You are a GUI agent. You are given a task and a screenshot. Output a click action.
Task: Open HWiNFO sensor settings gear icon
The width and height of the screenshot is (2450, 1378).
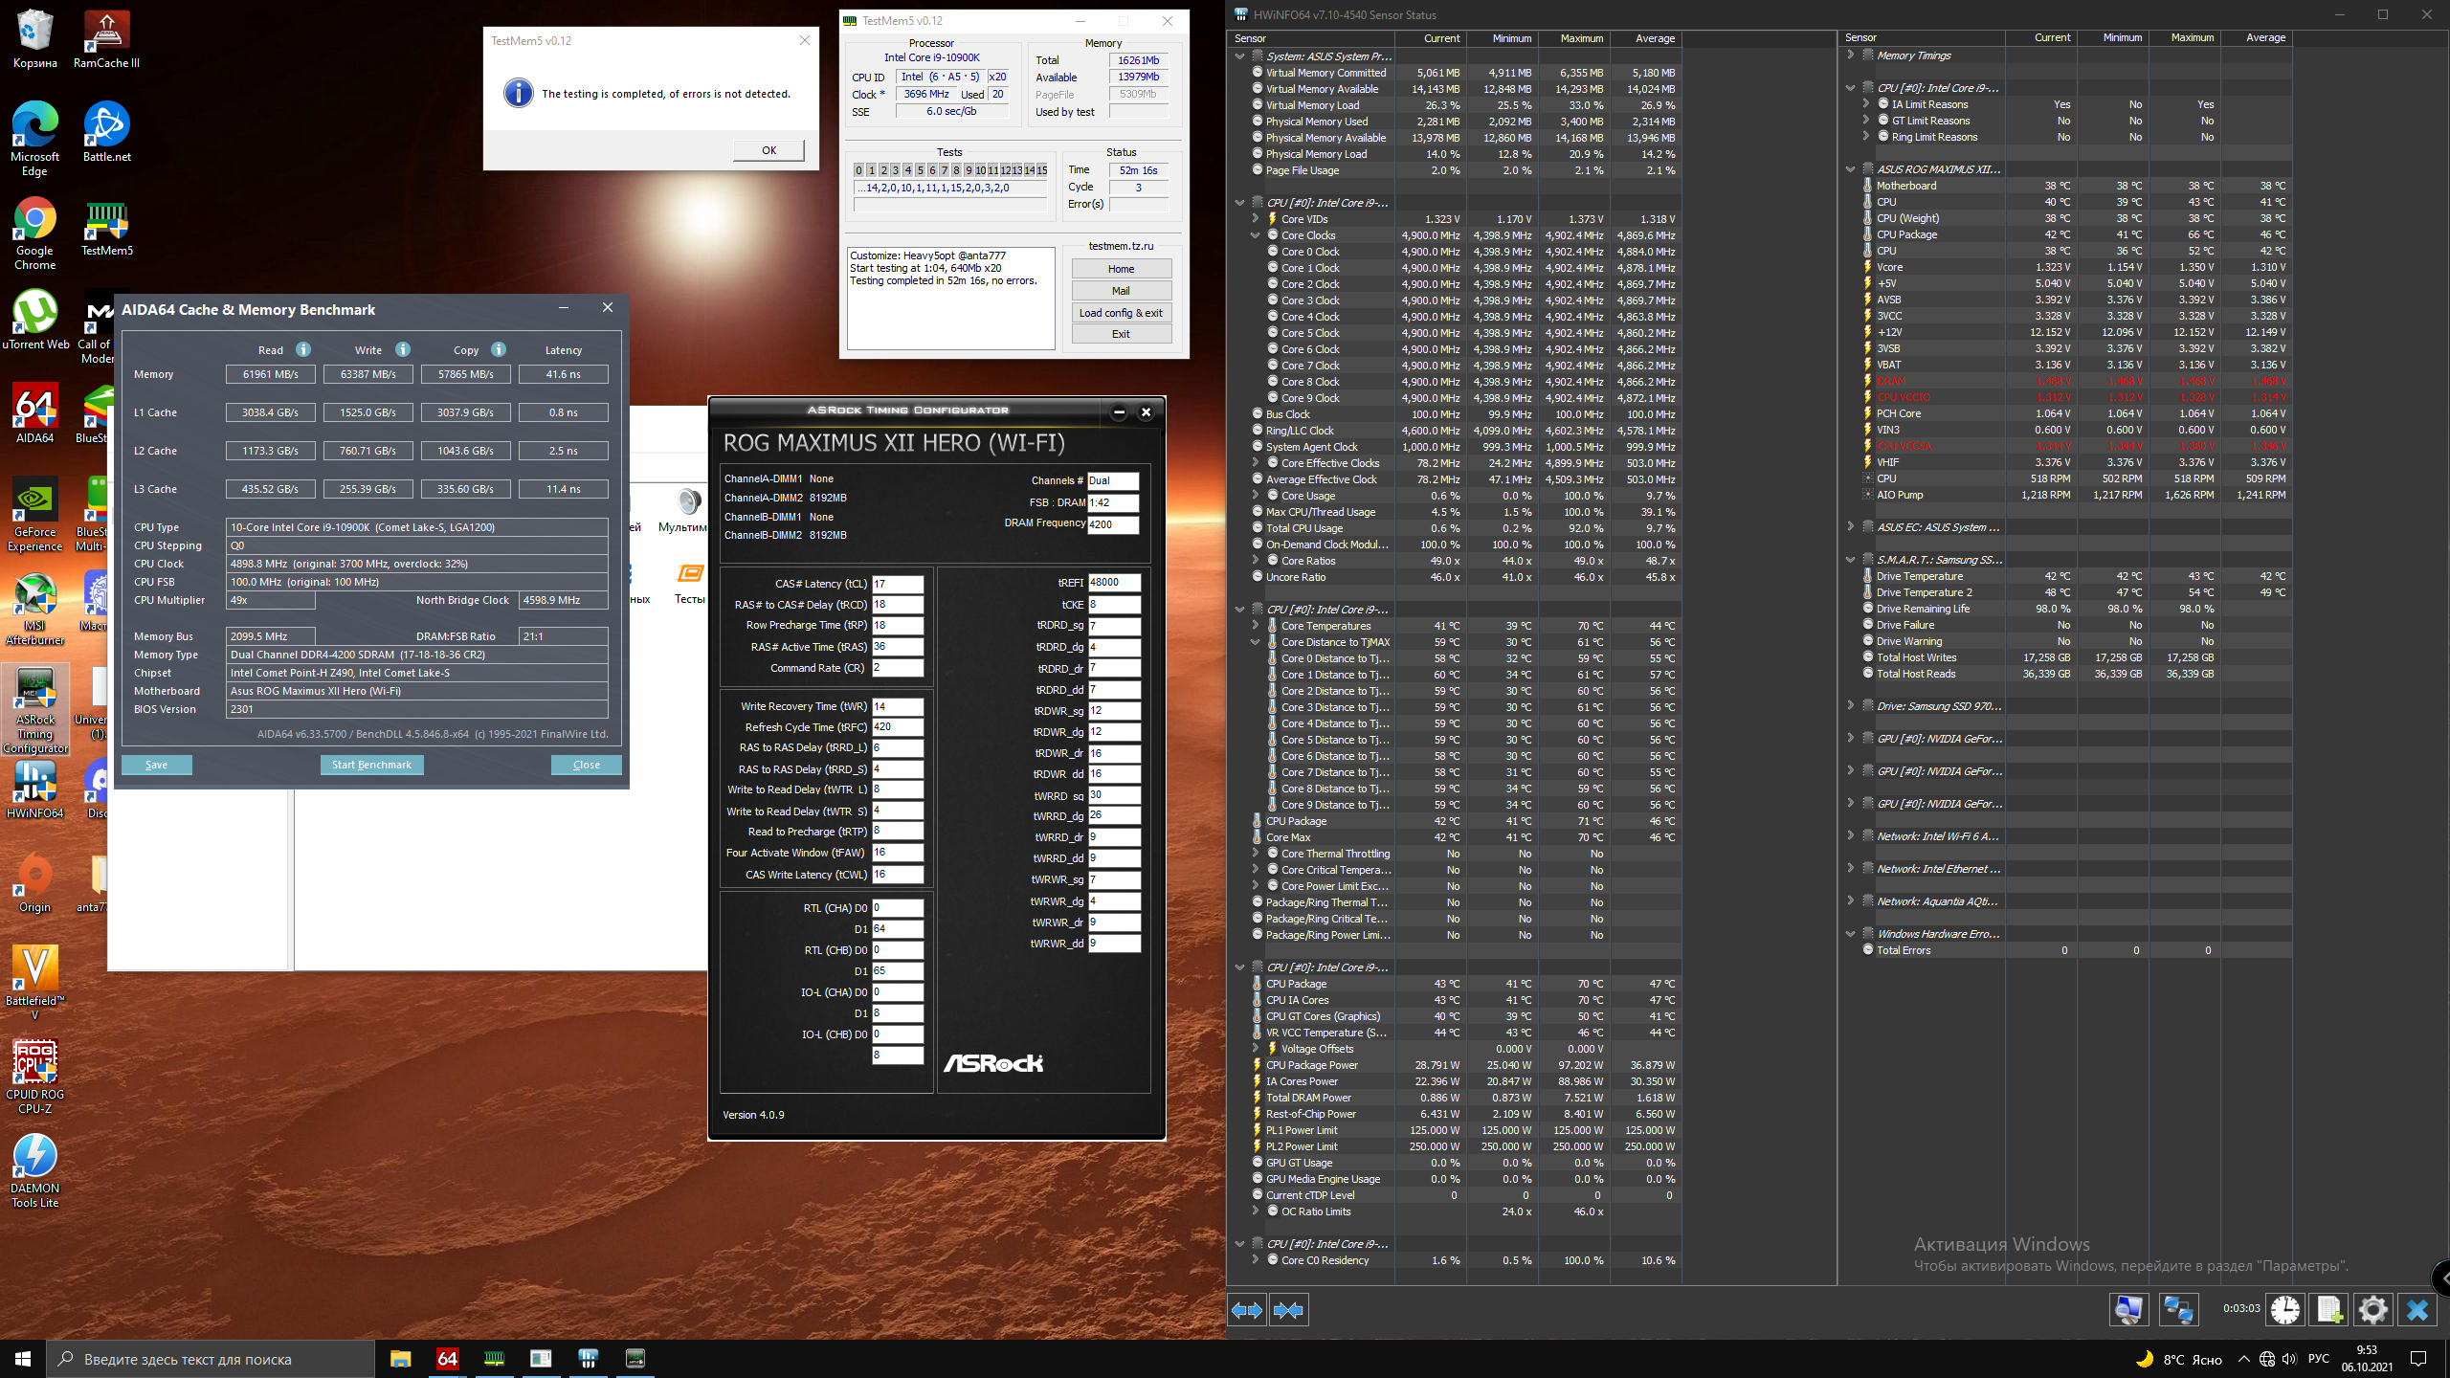click(x=2372, y=1310)
